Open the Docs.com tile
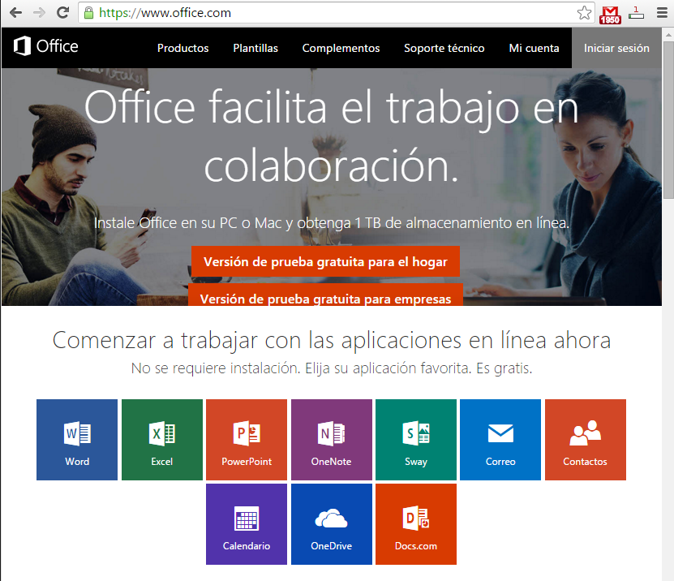The height and width of the screenshot is (581, 674). click(415, 524)
